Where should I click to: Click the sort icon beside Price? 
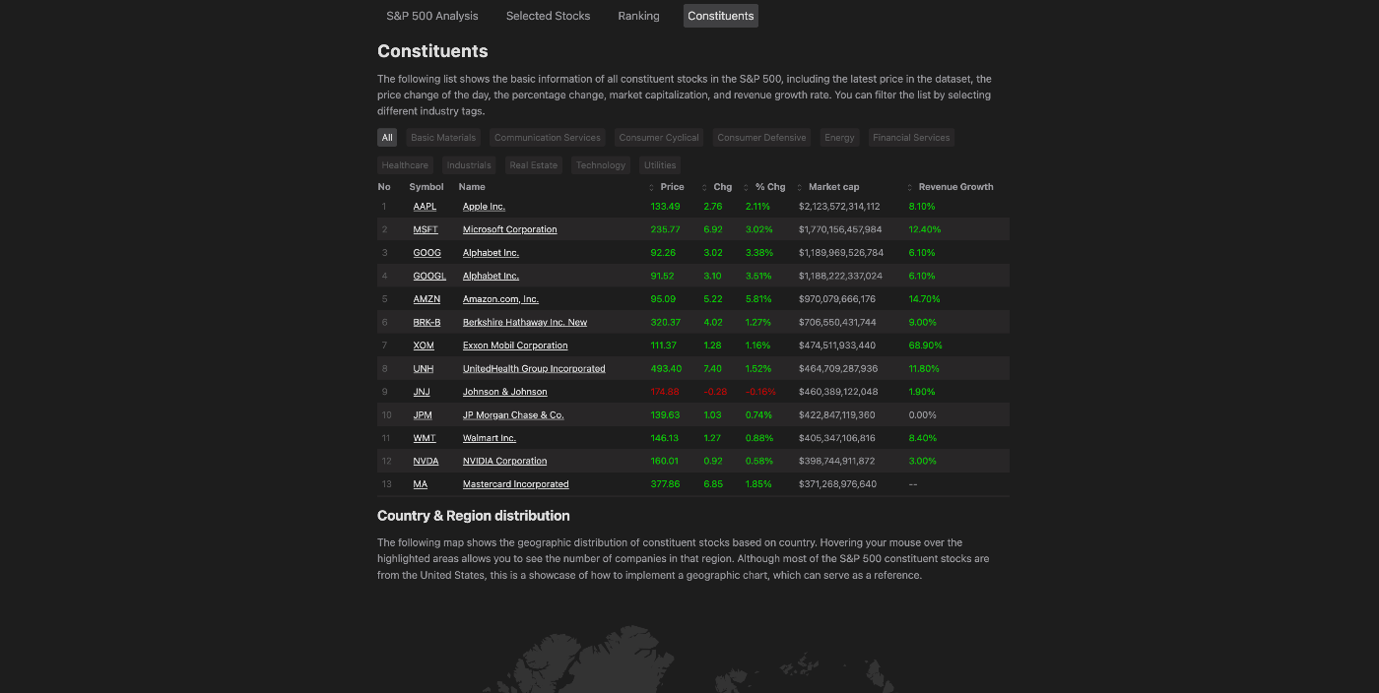pyautogui.click(x=652, y=187)
